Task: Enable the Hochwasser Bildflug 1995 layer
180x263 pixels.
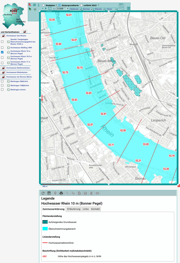Action: tap(2, 48)
